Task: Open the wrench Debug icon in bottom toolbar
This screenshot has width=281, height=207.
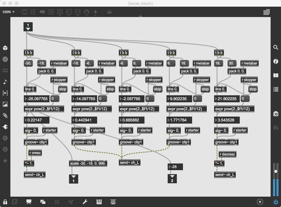Action: (x=85, y=202)
